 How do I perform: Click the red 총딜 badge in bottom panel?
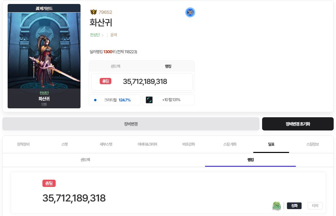point(49,183)
